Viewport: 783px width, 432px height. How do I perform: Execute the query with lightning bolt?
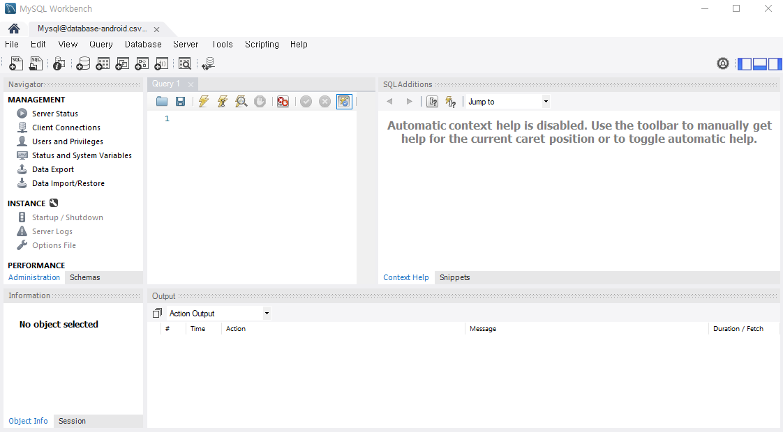203,101
